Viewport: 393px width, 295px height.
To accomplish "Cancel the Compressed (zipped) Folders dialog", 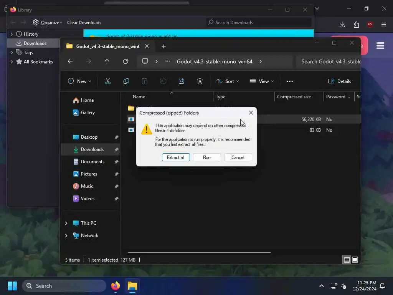I will [238, 157].
